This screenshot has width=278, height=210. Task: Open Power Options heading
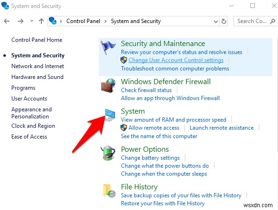point(145,149)
